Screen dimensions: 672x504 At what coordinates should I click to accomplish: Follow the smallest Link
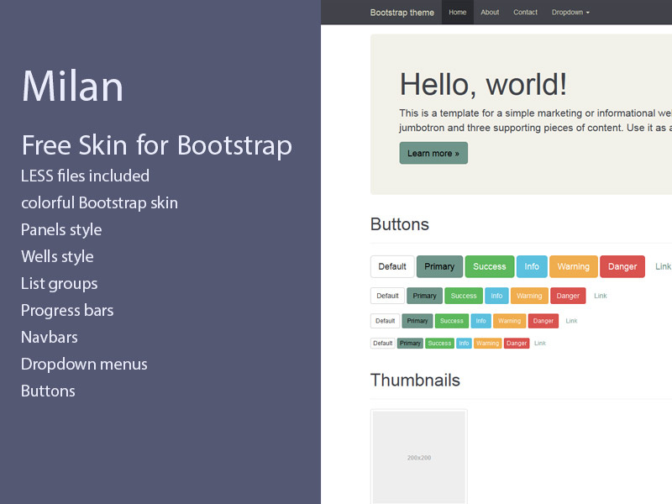[x=540, y=344]
